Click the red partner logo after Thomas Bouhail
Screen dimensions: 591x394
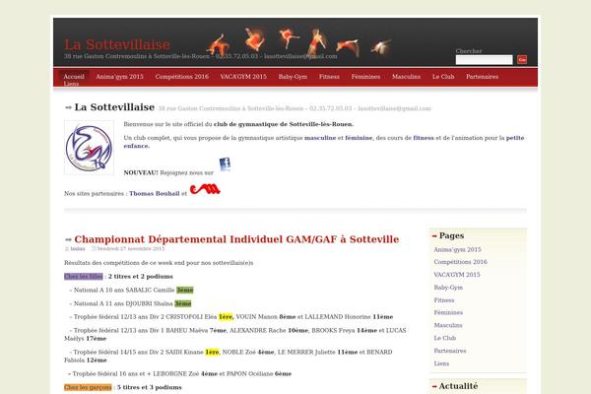(x=205, y=189)
